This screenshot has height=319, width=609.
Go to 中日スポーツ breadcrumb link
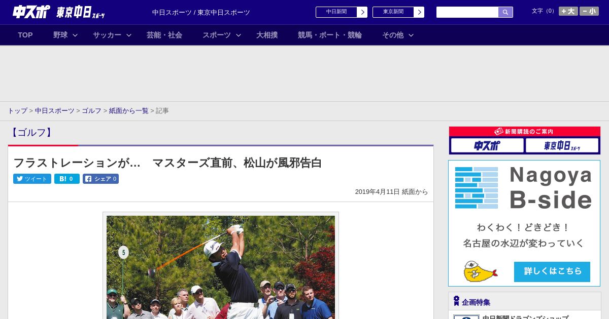55,110
